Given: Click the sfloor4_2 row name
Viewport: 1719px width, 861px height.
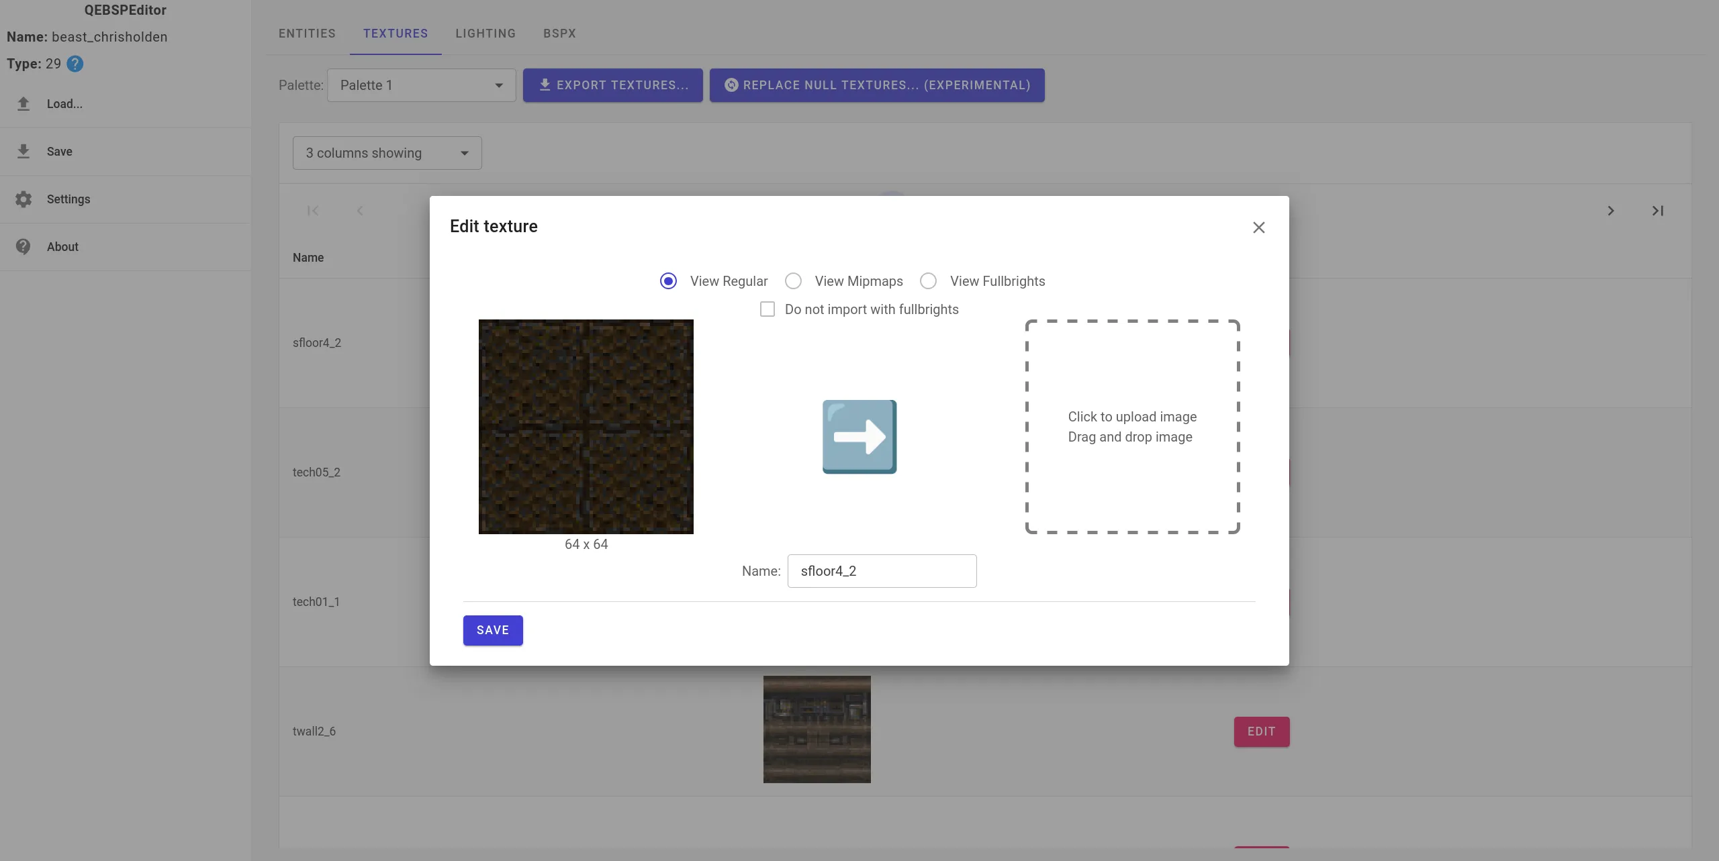Looking at the screenshot, I should pos(317,343).
